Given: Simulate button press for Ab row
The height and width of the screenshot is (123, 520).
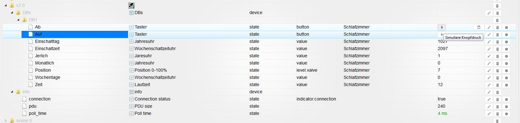Looking at the screenshot, I should coord(442,27).
